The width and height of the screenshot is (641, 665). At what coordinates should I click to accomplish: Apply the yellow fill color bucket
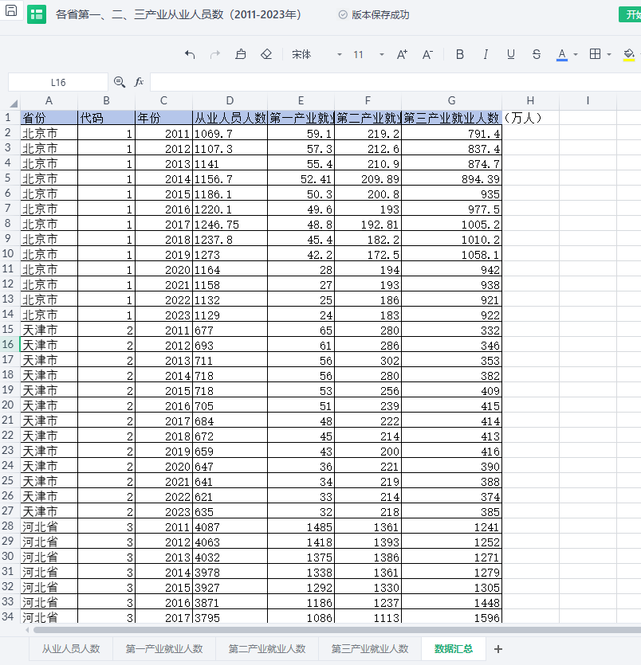[629, 54]
